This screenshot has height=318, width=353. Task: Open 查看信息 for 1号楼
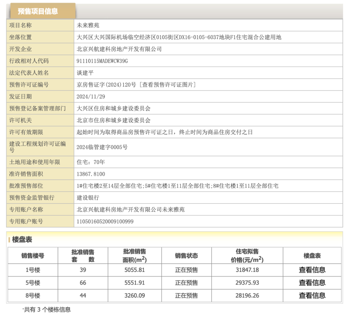(312, 270)
